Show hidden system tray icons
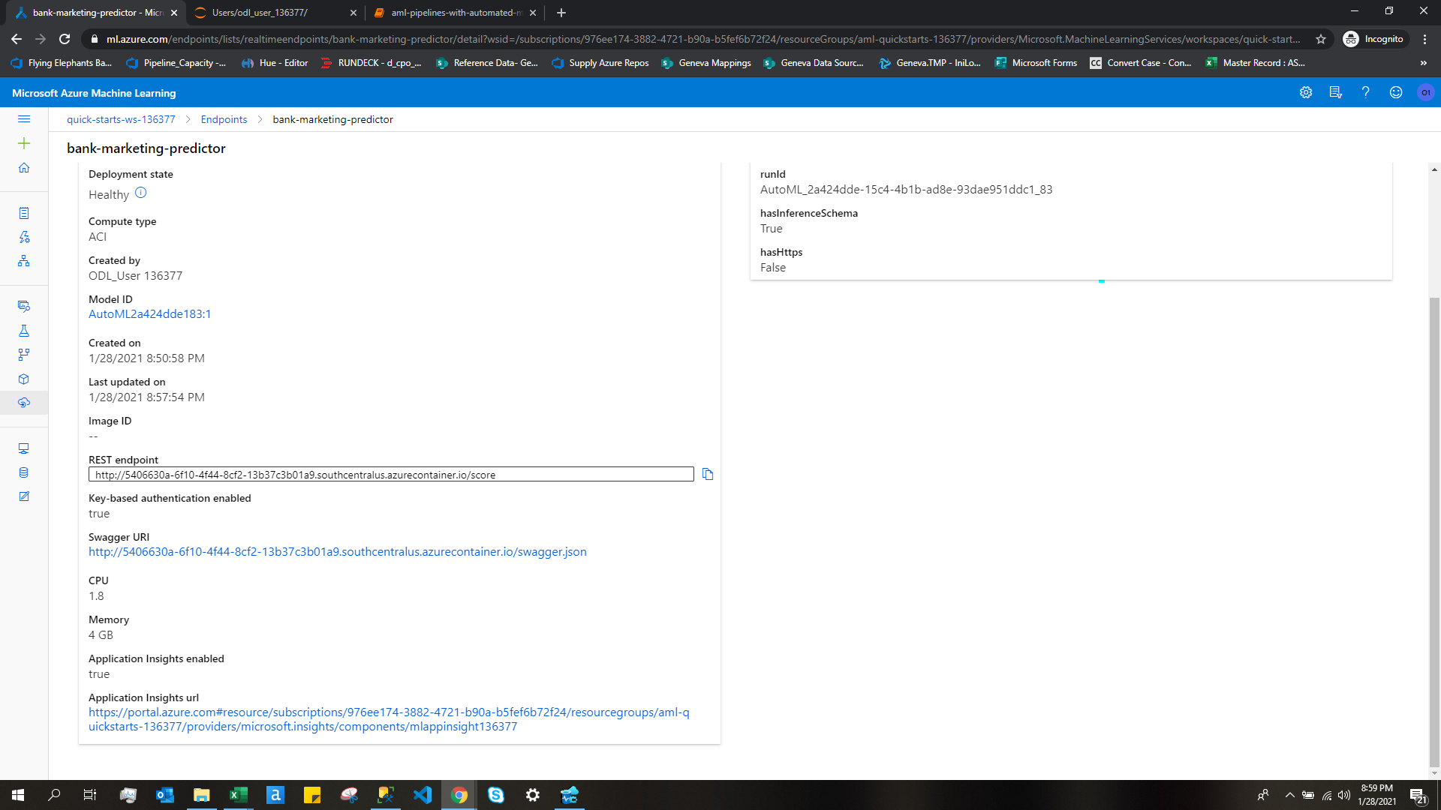 (x=1289, y=795)
